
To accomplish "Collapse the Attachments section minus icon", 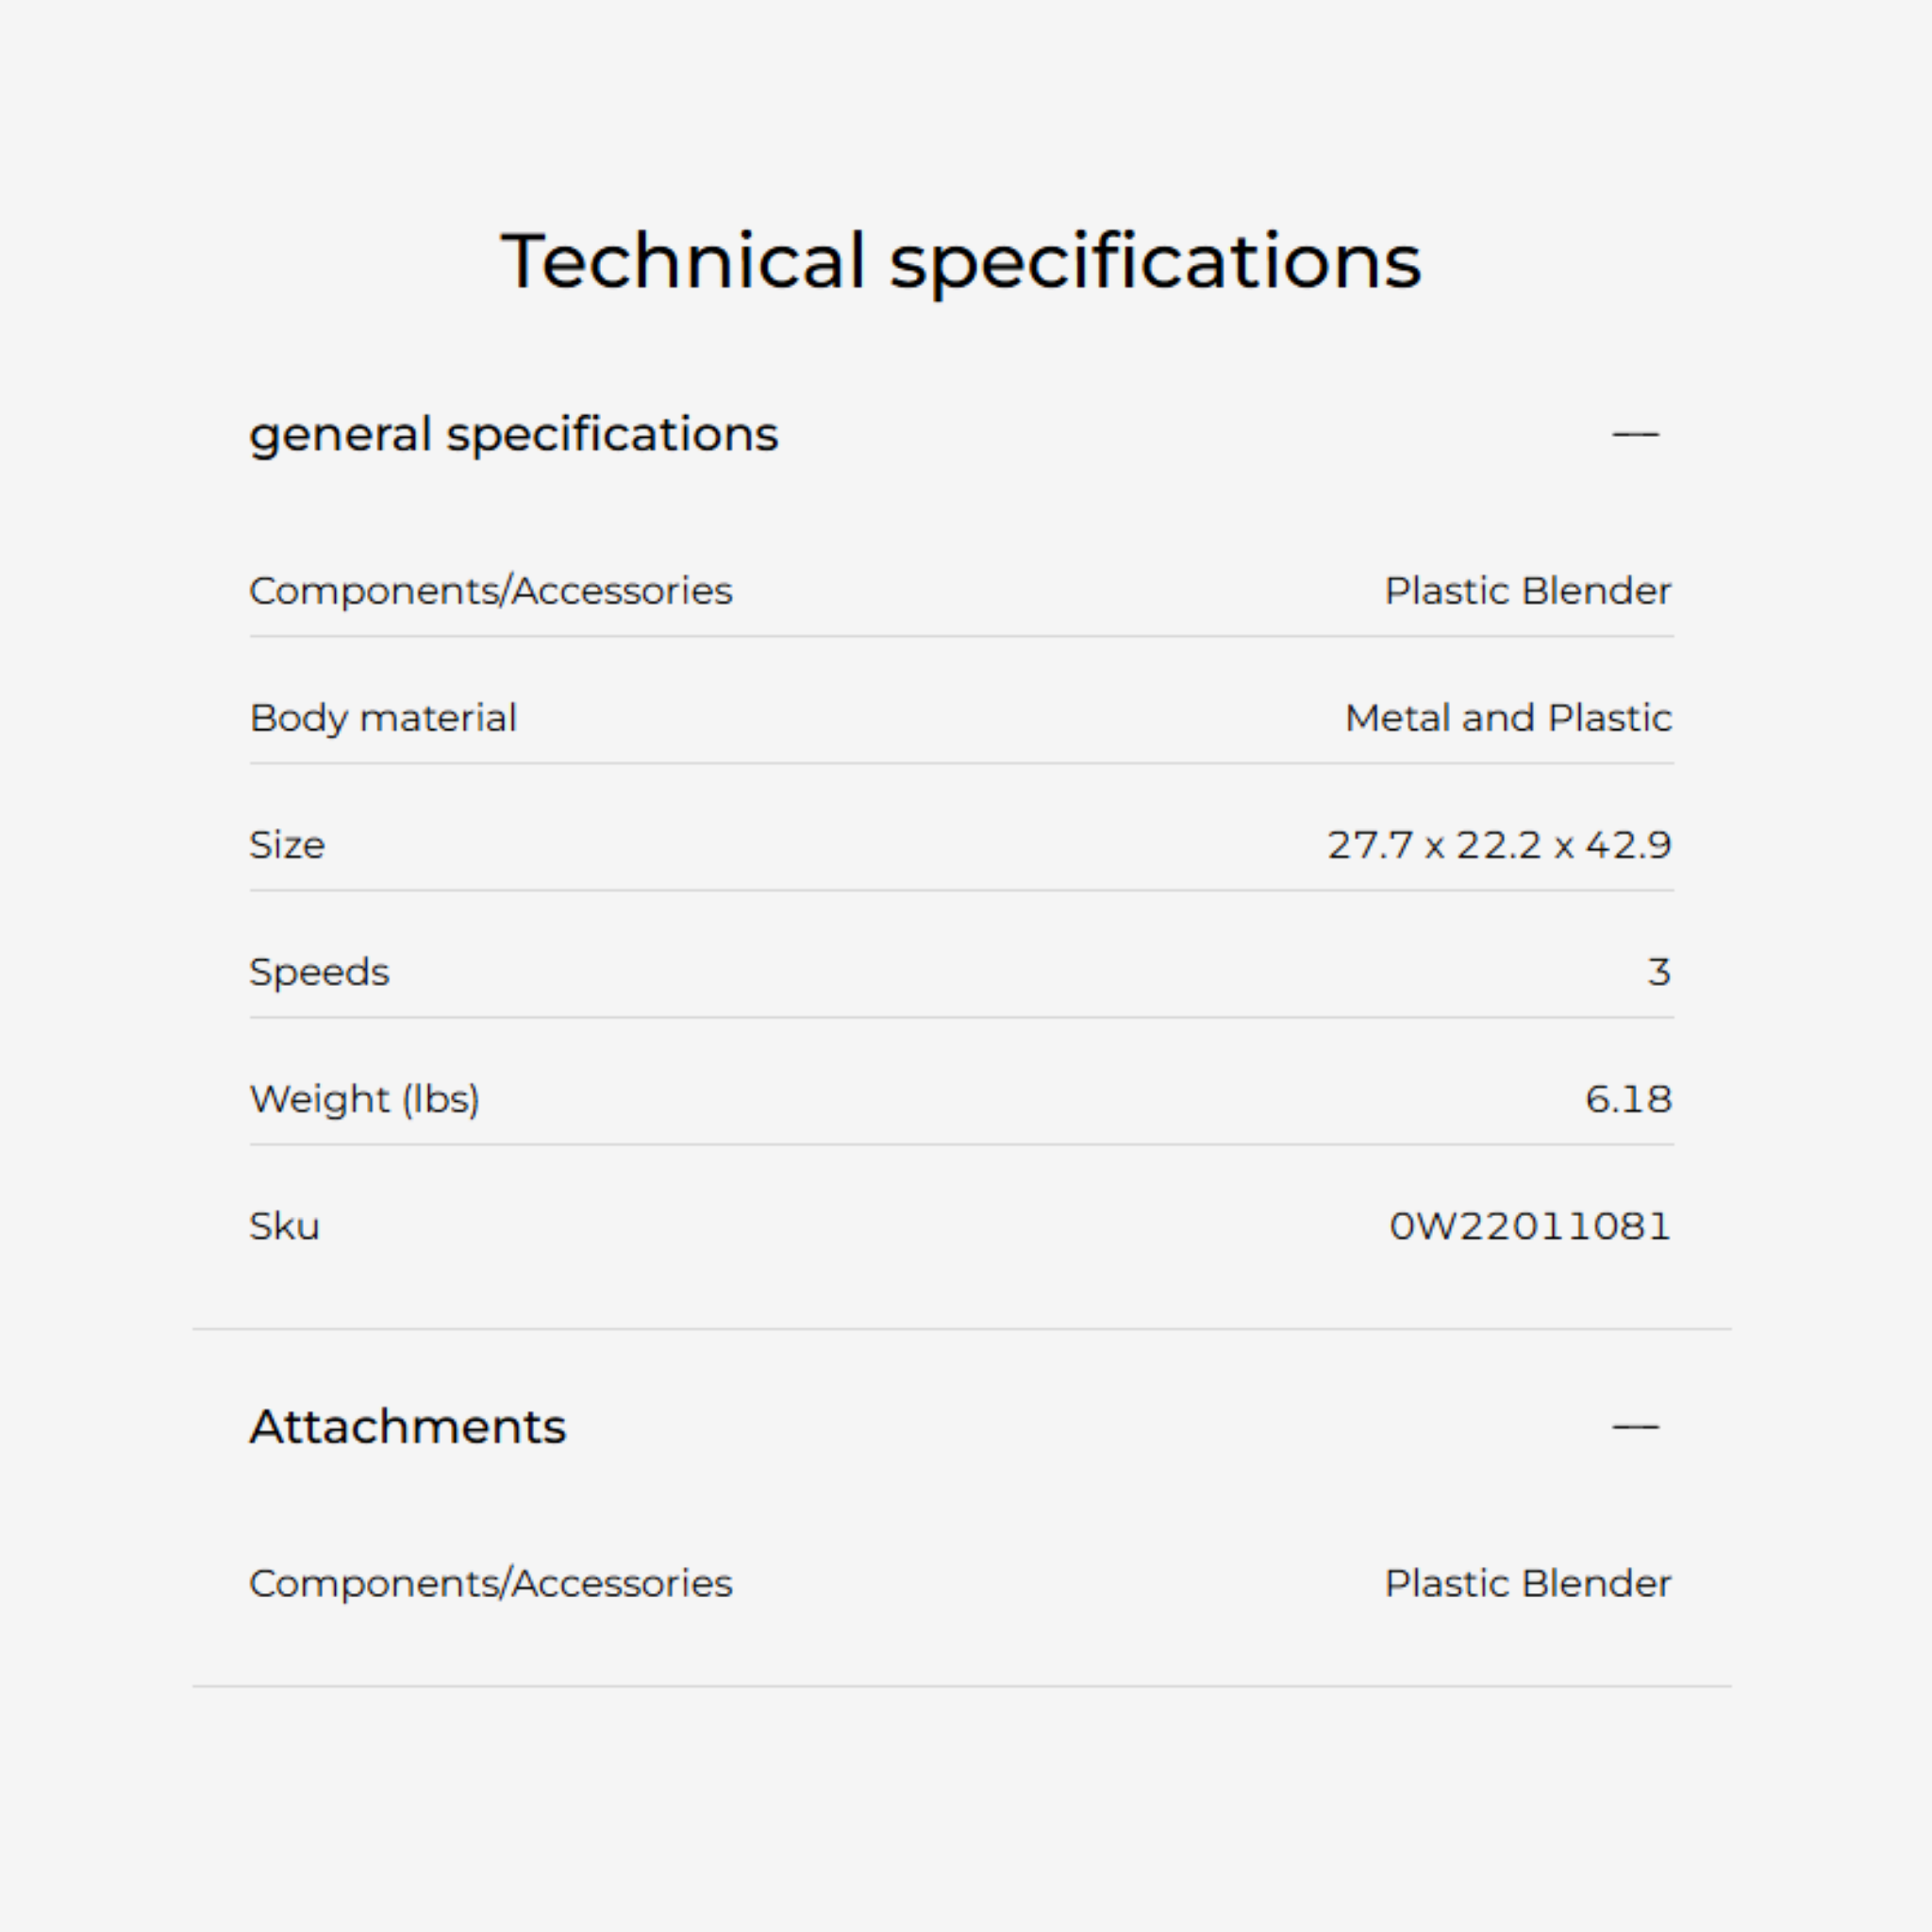I will click(x=1635, y=1427).
